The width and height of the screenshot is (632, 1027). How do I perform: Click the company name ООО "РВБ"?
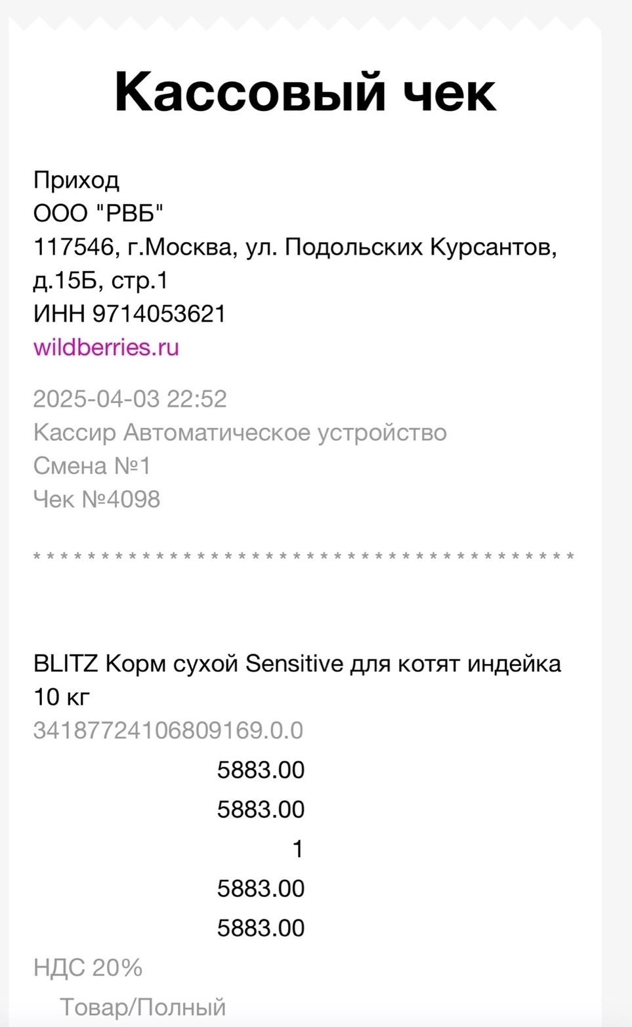[x=98, y=213]
